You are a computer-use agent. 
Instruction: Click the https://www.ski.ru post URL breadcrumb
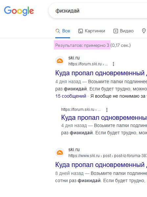tap(108, 156)
